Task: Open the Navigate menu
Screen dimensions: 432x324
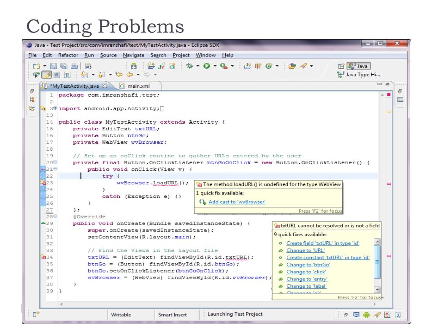Action: 134,55
